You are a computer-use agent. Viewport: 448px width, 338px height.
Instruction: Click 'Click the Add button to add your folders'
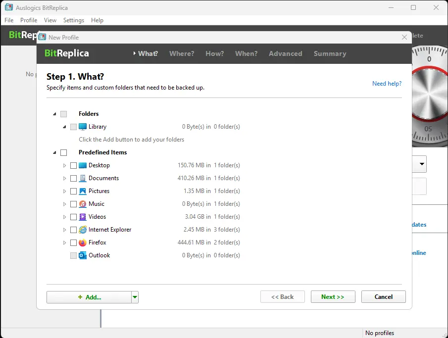[x=131, y=140]
